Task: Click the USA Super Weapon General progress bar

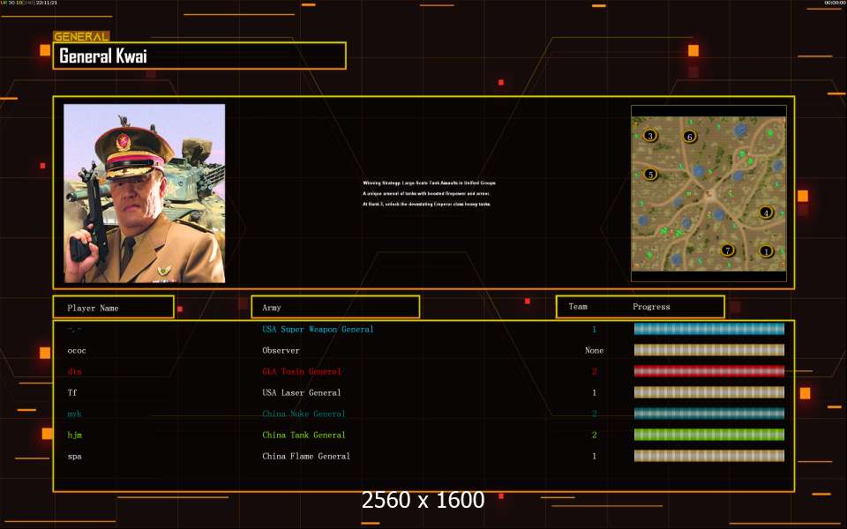Action: pos(709,329)
